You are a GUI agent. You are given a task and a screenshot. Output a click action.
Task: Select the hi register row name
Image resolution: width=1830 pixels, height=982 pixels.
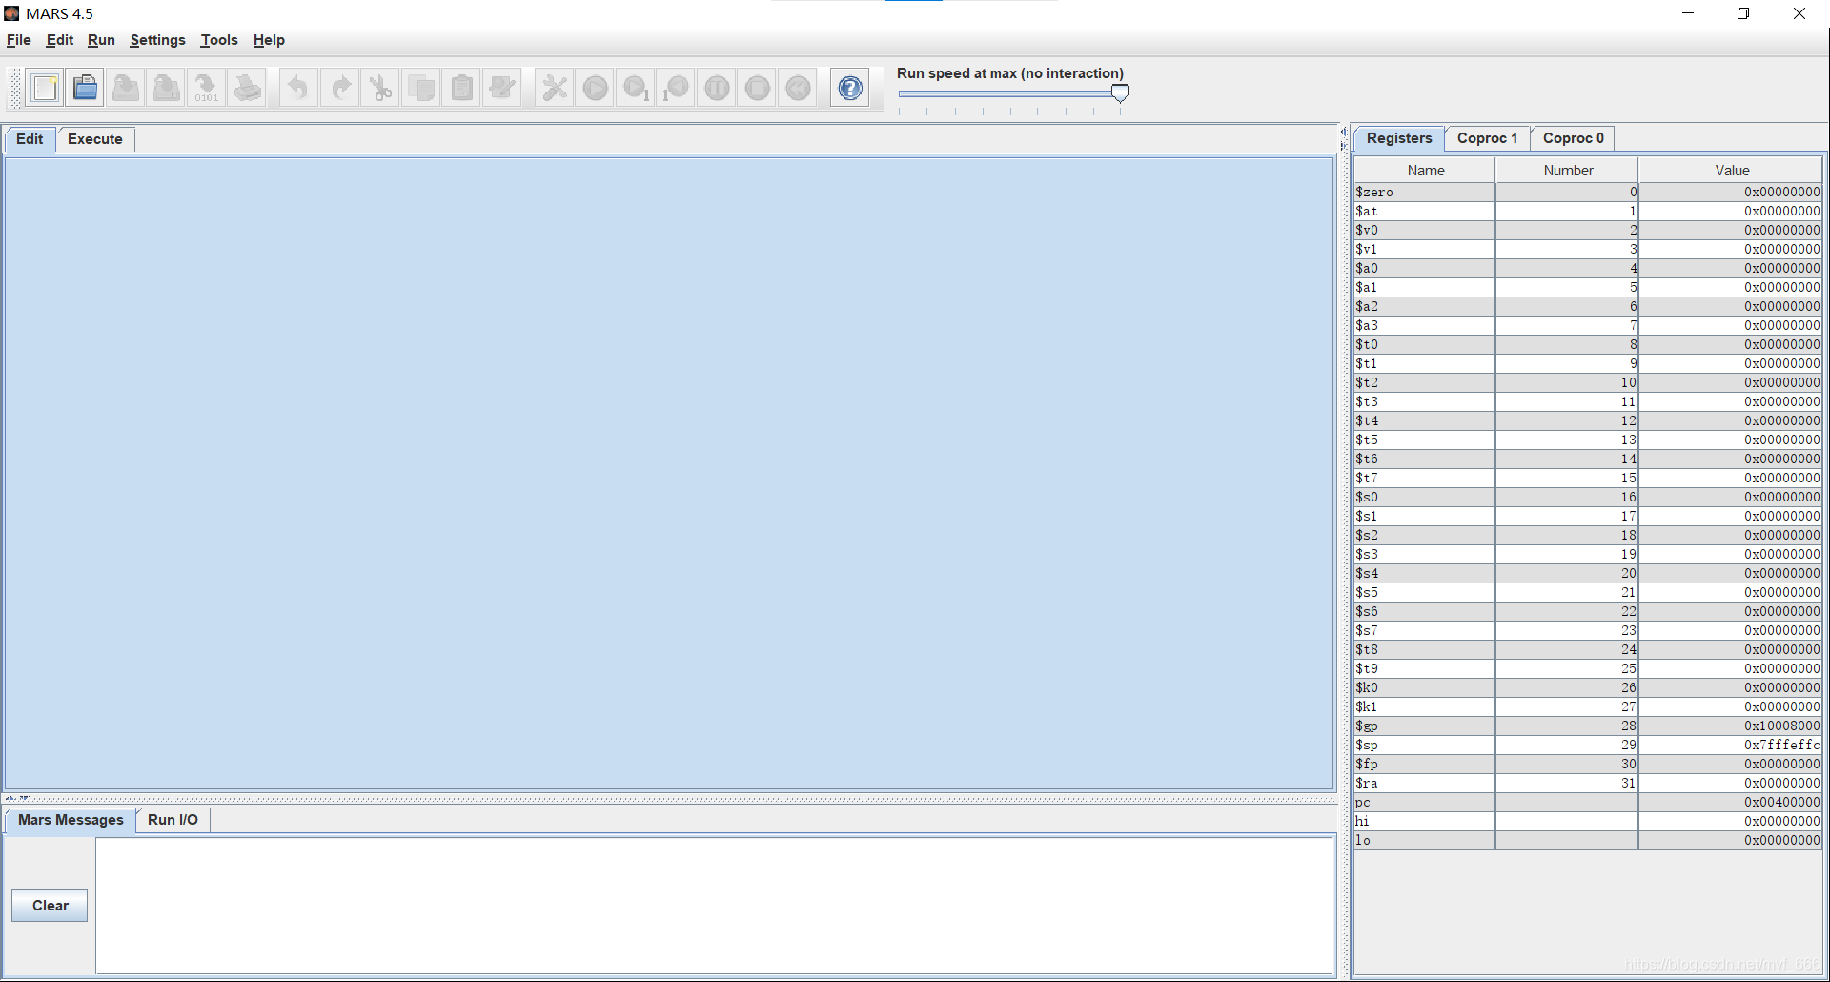(x=1425, y=821)
